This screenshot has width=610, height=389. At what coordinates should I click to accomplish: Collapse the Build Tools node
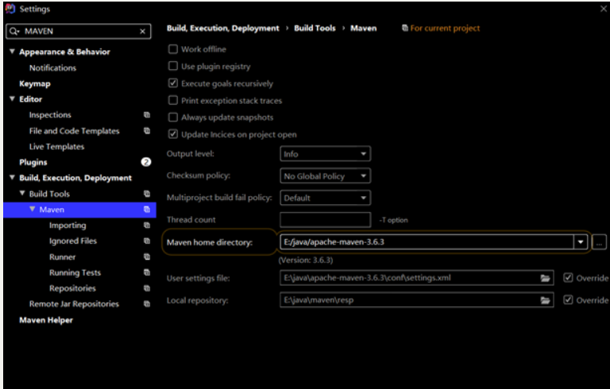pyautogui.click(x=22, y=194)
